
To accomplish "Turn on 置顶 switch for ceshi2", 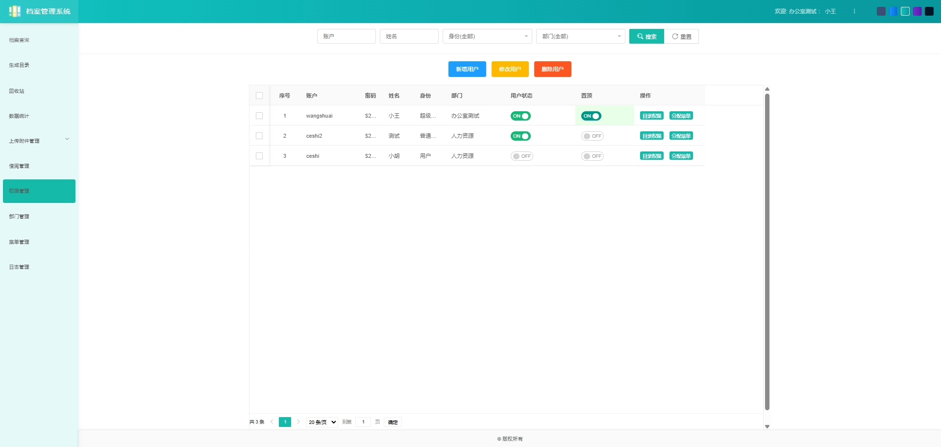I will click(x=593, y=136).
